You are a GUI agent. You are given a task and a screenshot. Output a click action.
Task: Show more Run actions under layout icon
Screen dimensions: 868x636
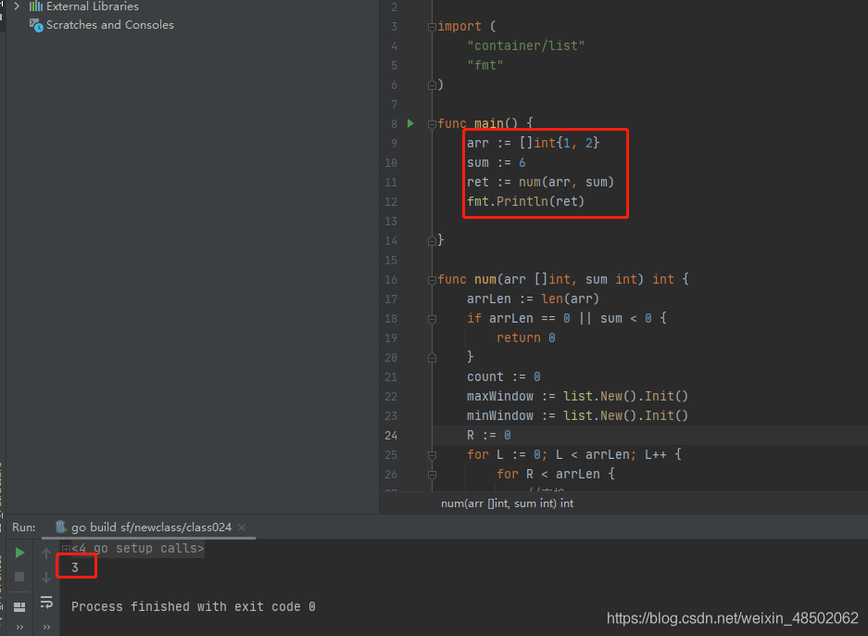point(19,627)
